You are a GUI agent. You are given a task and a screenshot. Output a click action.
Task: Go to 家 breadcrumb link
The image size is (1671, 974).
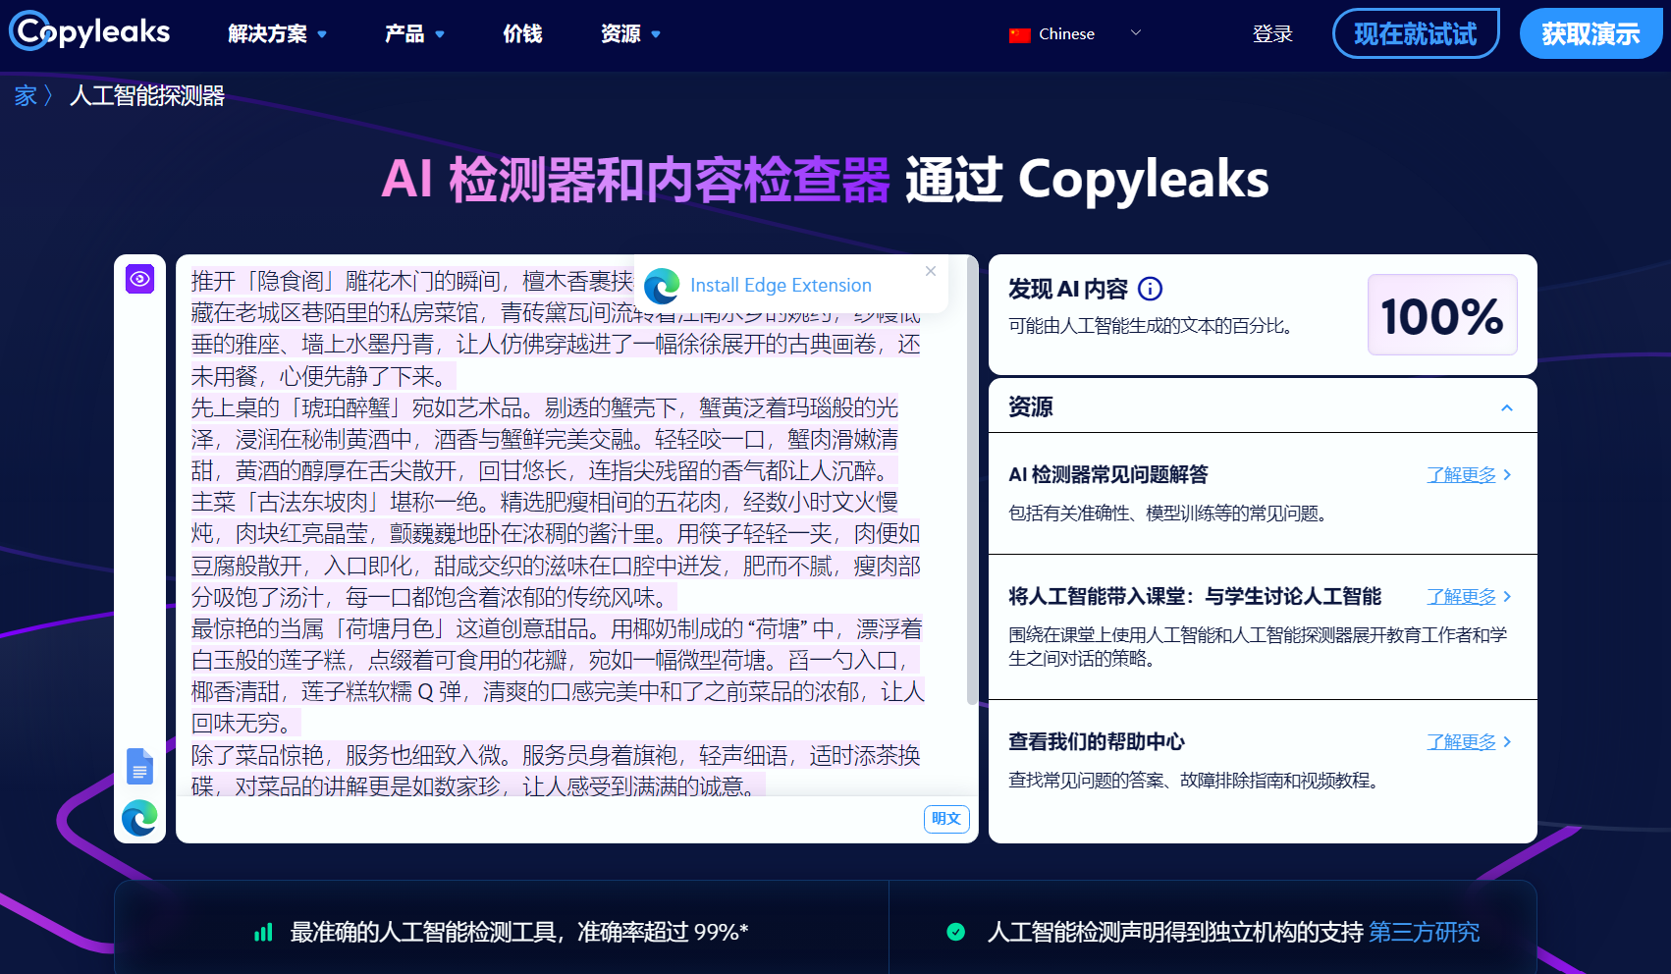(26, 95)
